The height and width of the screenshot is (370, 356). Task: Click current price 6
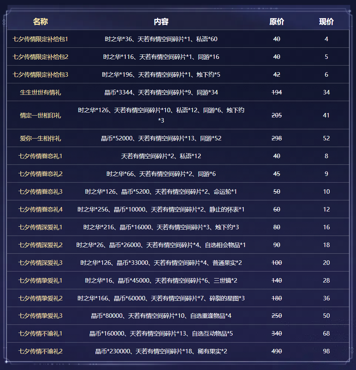[326, 74]
